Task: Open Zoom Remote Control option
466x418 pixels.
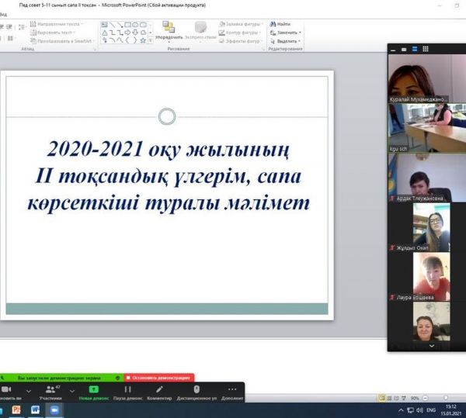Action: [196, 392]
